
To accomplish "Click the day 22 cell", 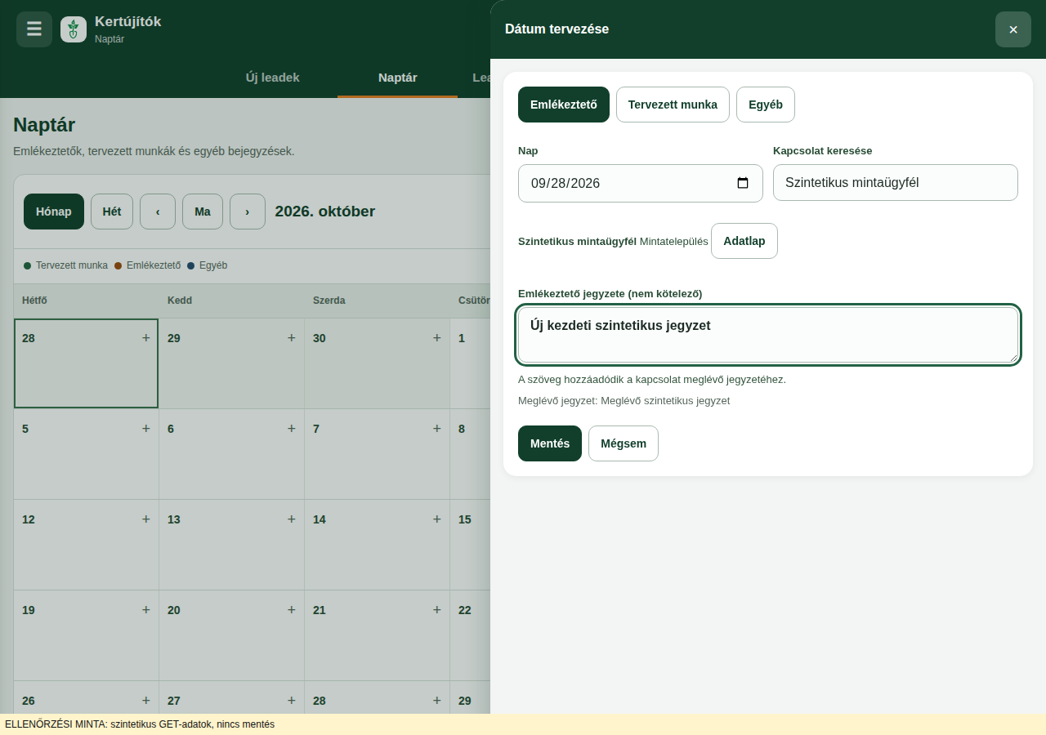I will point(470,635).
